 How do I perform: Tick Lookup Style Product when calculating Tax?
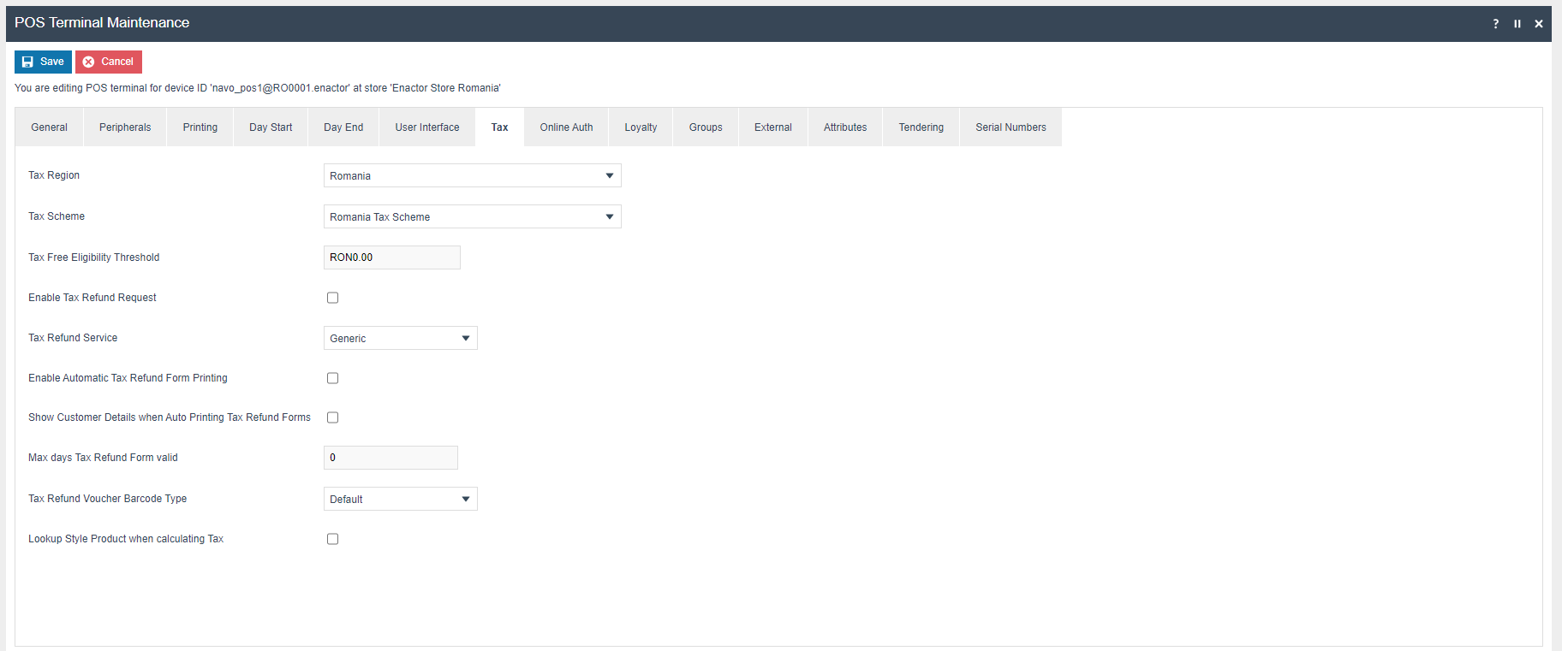point(332,539)
